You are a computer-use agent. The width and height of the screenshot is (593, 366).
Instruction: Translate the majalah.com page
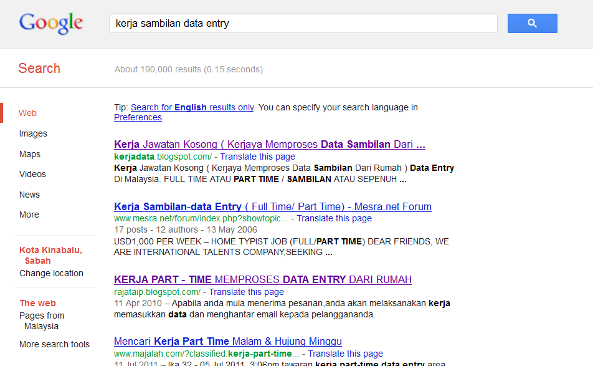(x=345, y=354)
